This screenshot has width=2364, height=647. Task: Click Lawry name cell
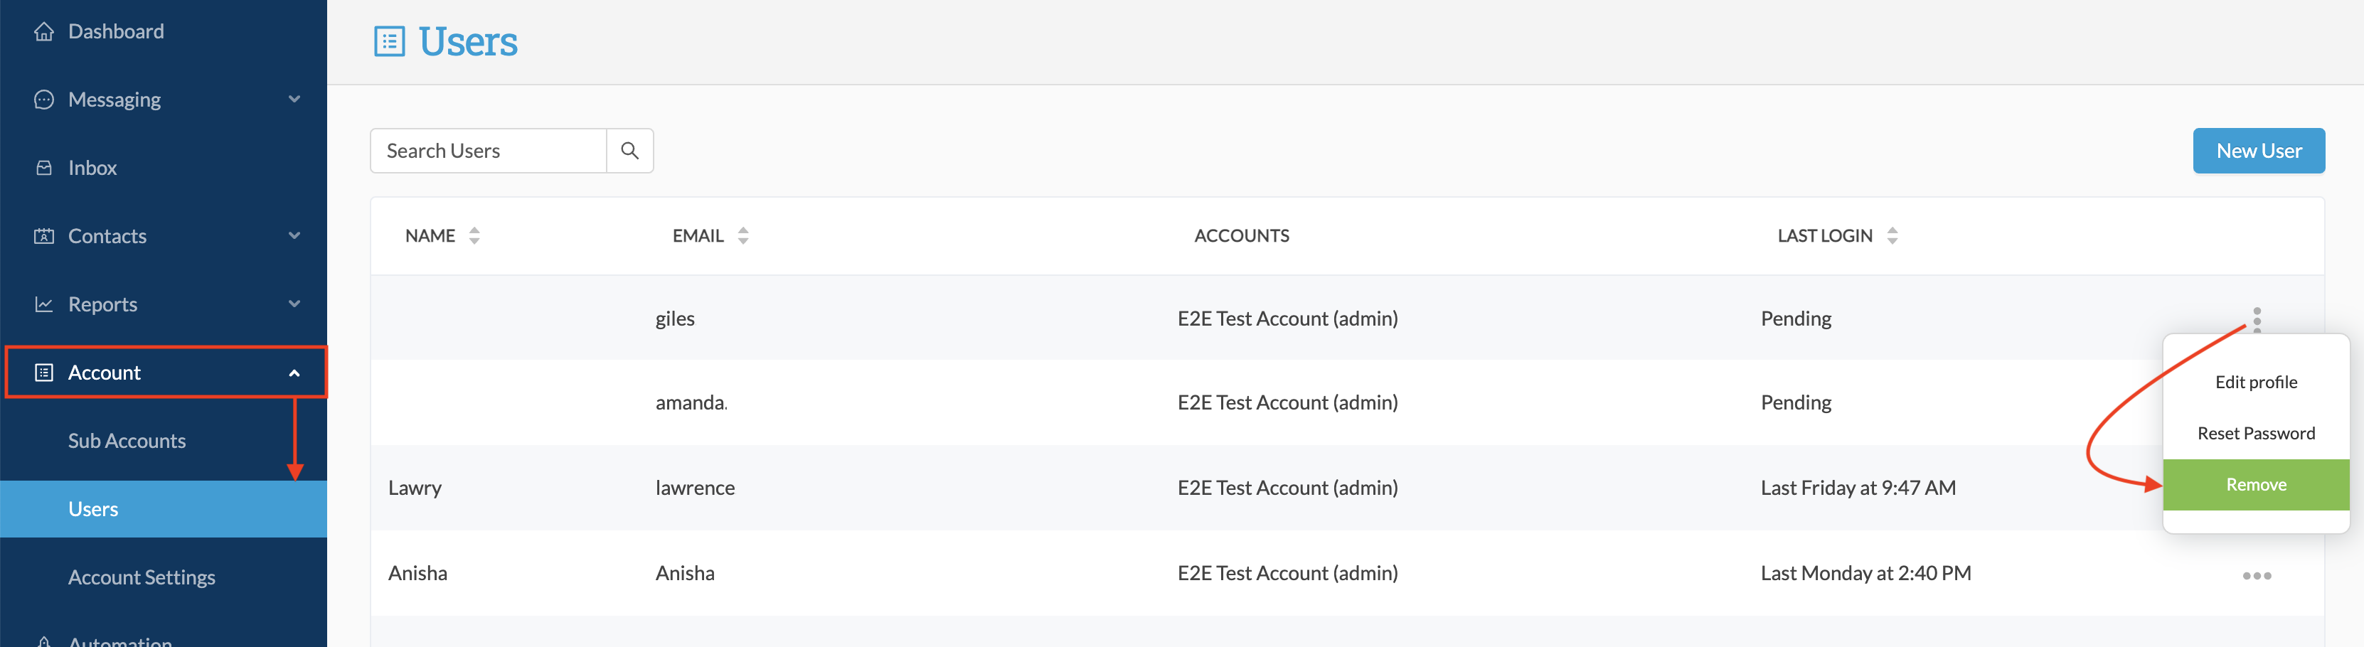(x=415, y=488)
